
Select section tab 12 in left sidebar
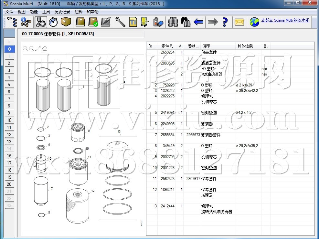[9, 134]
